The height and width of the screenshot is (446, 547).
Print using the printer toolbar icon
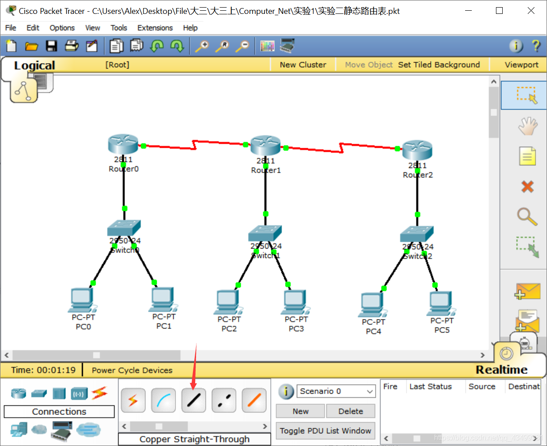[x=72, y=46]
